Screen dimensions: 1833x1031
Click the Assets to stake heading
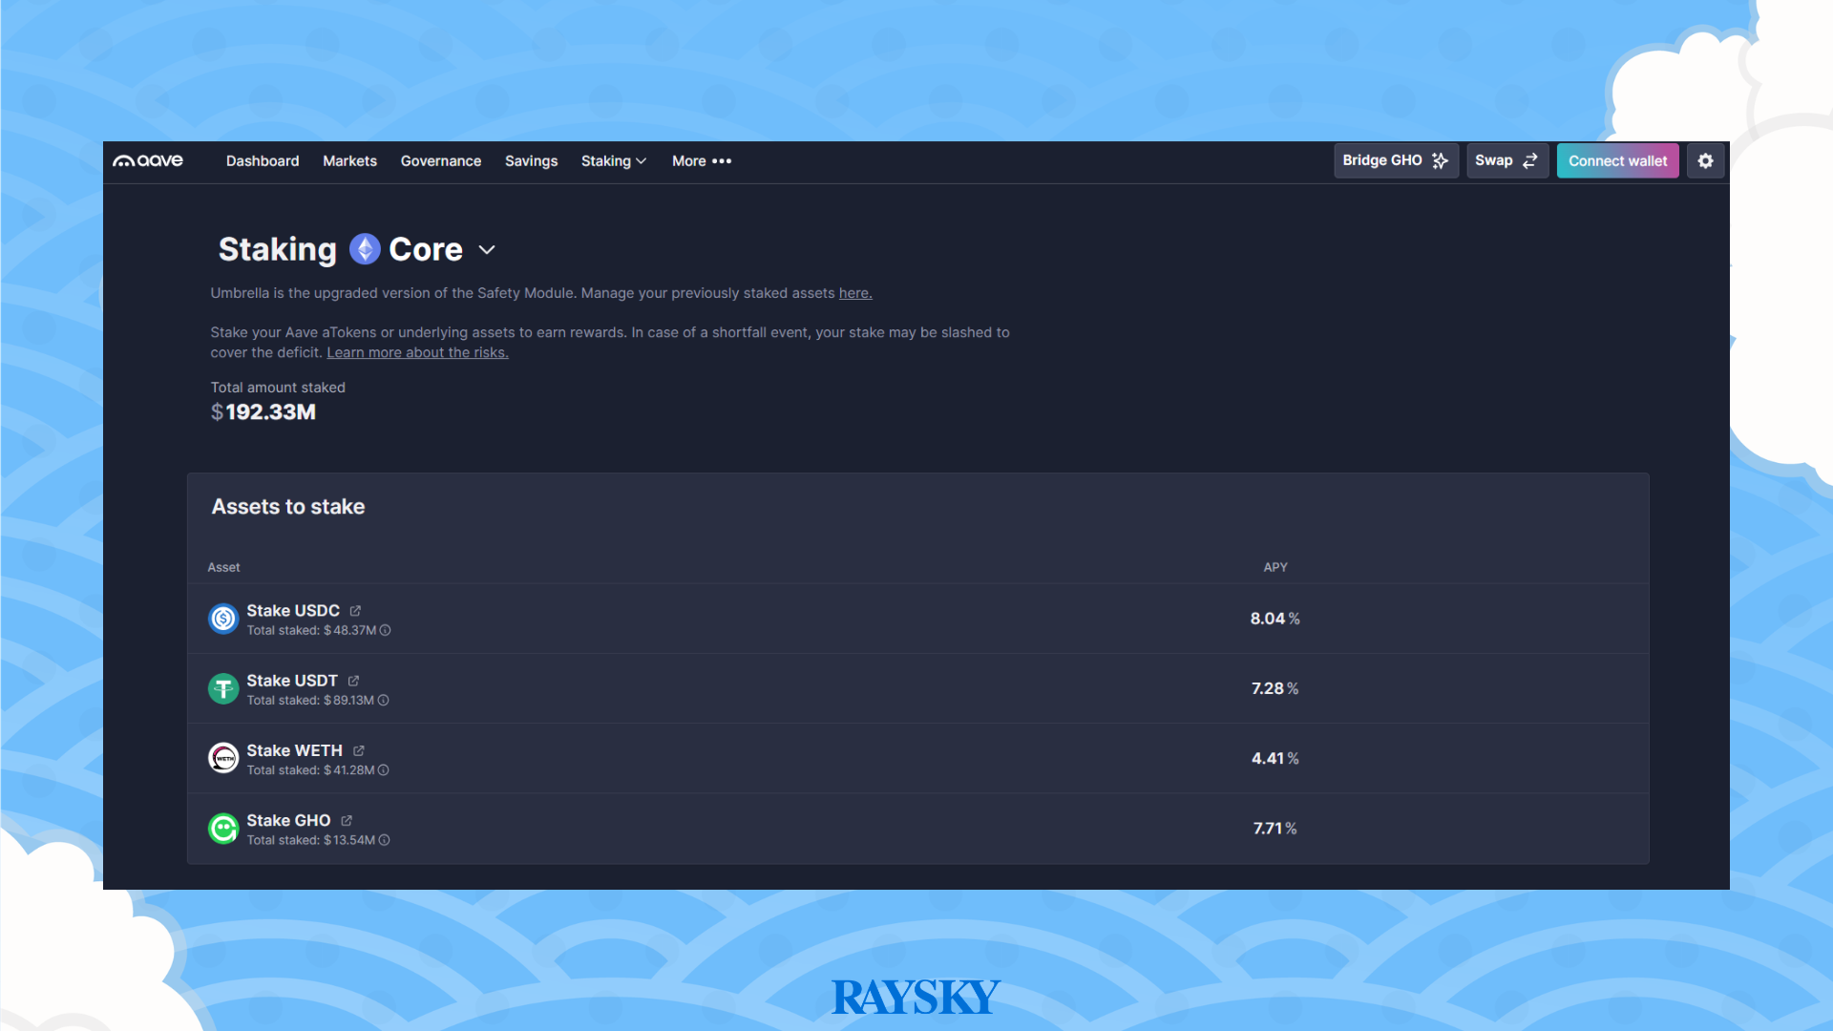[288, 507]
